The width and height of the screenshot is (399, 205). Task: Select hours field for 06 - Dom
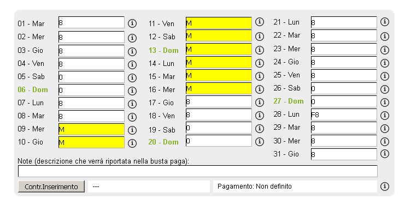(x=91, y=90)
